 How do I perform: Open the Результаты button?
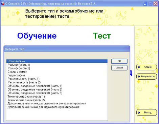click(146, 77)
